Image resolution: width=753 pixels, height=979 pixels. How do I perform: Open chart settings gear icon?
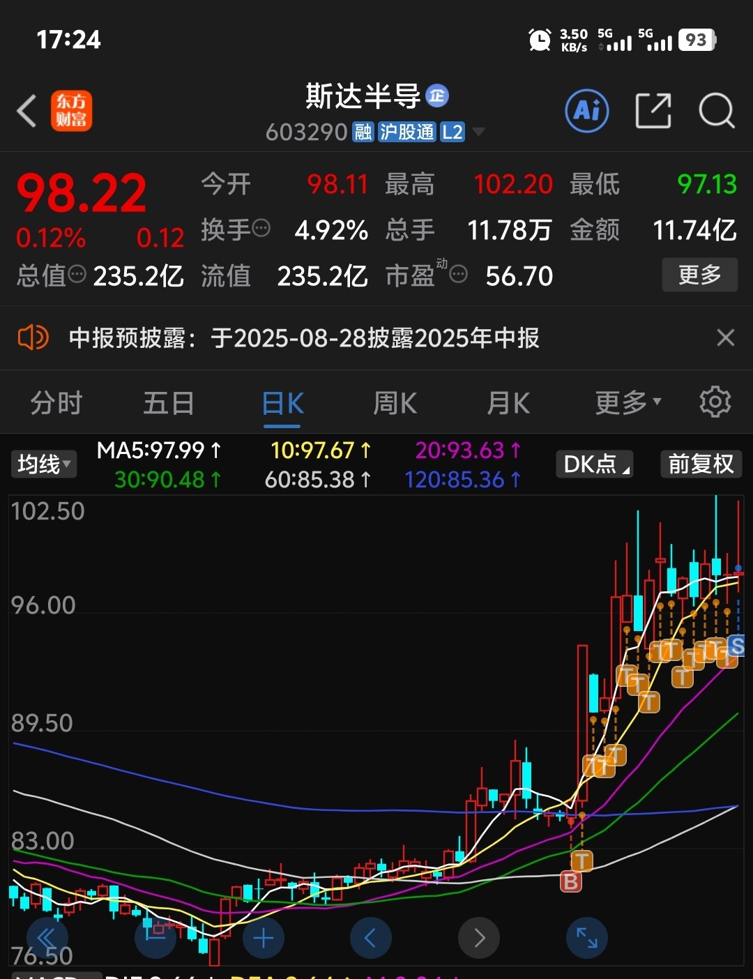[x=715, y=402]
